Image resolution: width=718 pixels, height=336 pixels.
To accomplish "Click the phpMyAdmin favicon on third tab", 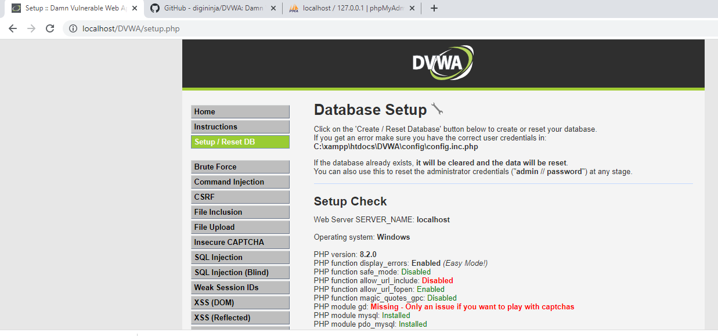I will tap(294, 8).
